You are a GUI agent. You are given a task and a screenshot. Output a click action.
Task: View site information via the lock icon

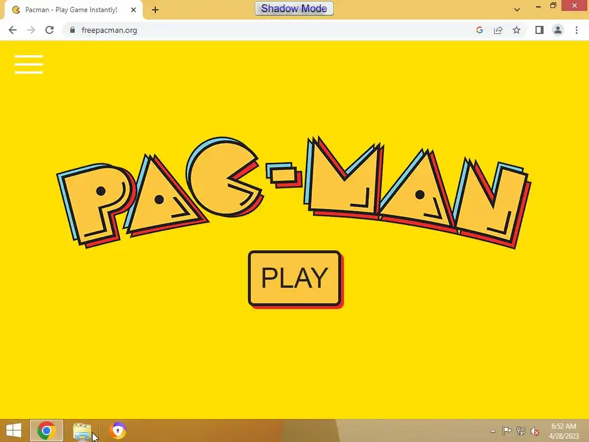[x=72, y=30]
